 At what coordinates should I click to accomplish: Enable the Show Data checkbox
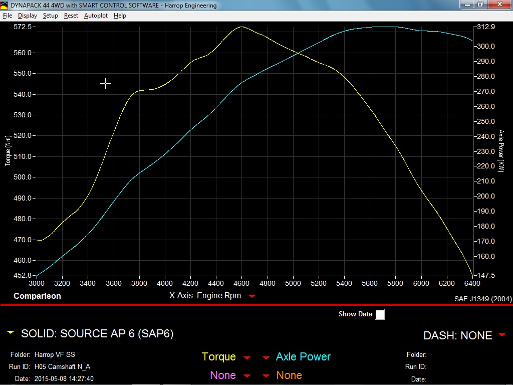(x=380, y=314)
